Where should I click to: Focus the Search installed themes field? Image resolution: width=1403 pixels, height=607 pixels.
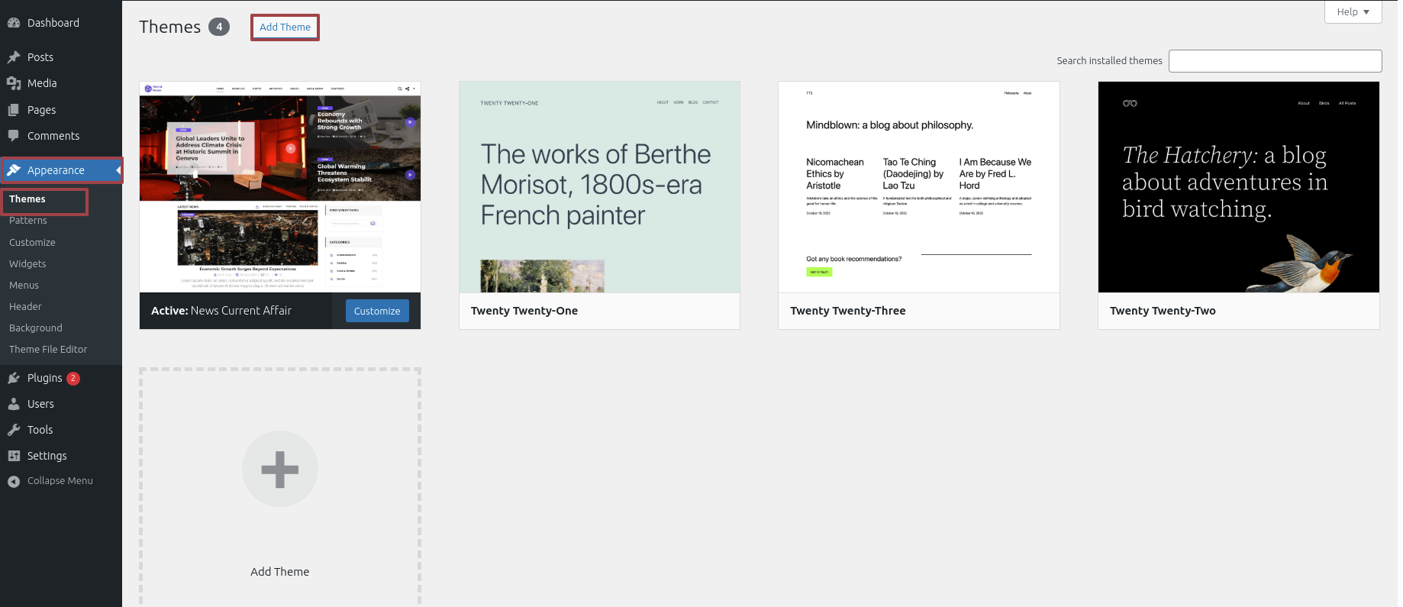tap(1276, 61)
